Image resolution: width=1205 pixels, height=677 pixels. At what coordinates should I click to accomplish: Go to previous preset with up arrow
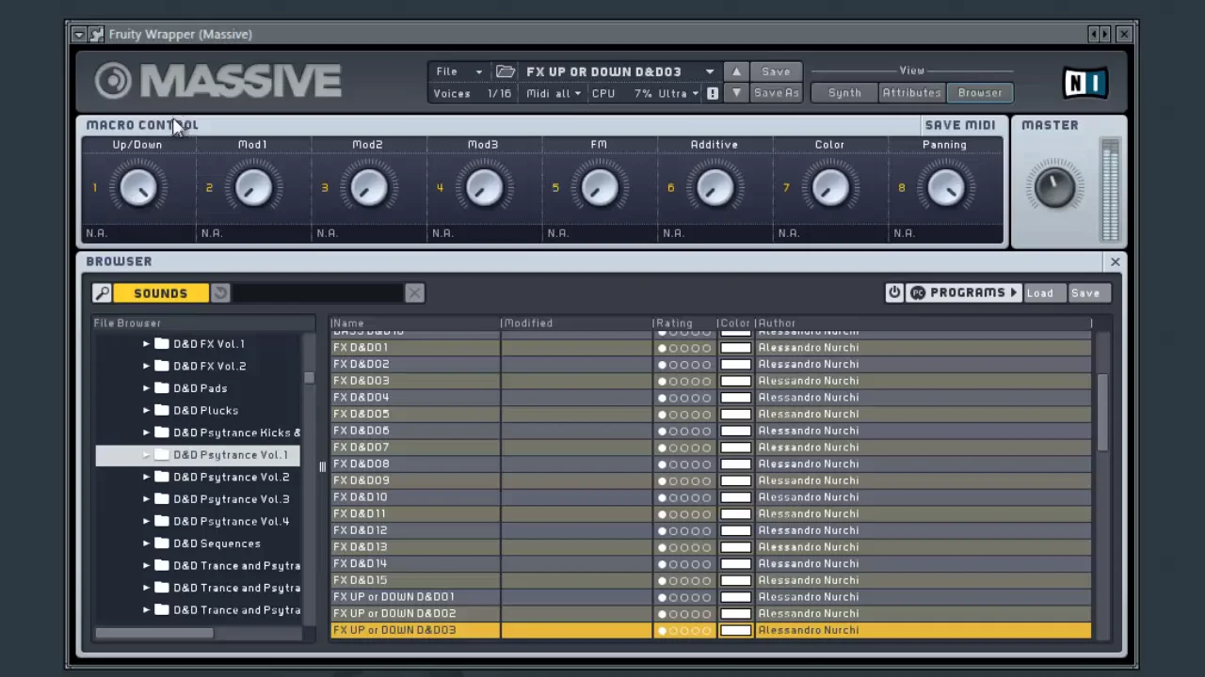(x=736, y=71)
